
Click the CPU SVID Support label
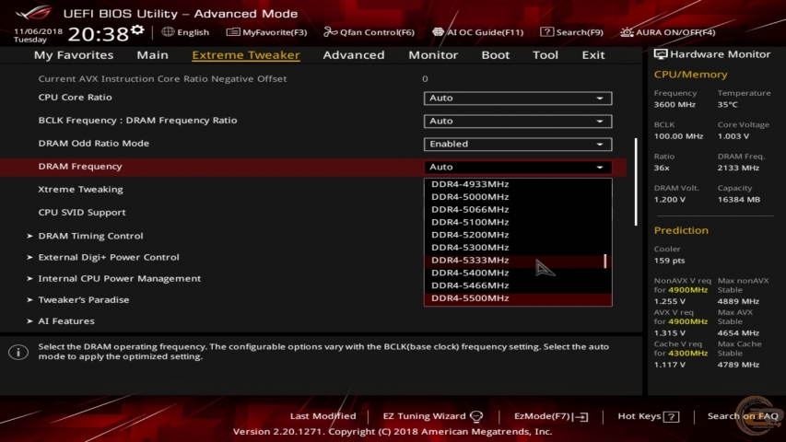(x=82, y=213)
